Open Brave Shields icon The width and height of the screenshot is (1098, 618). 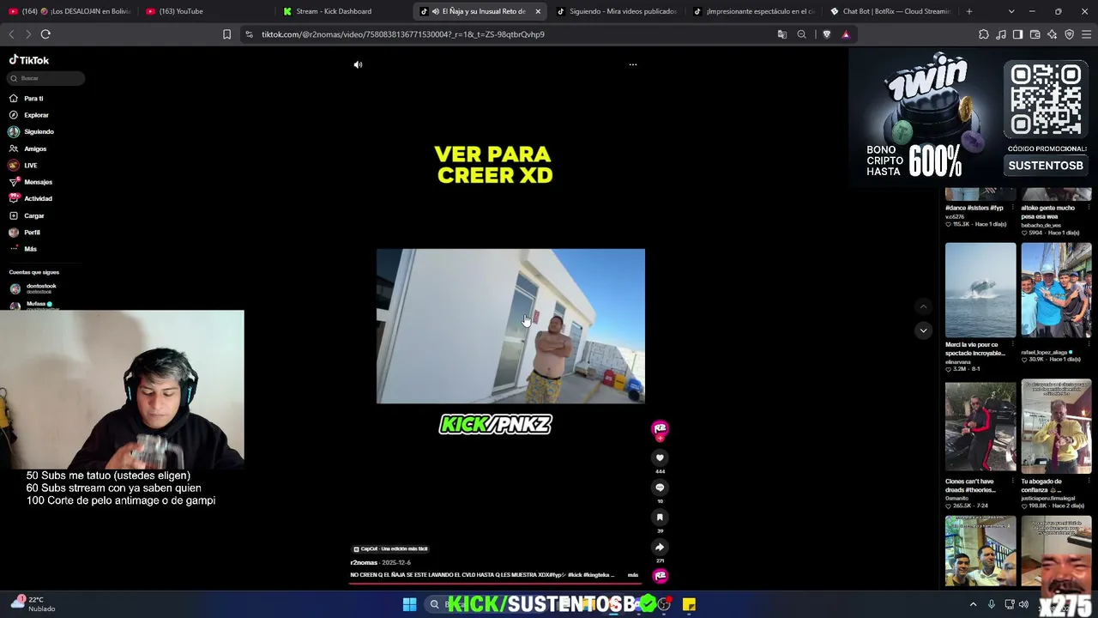point(826,34)
